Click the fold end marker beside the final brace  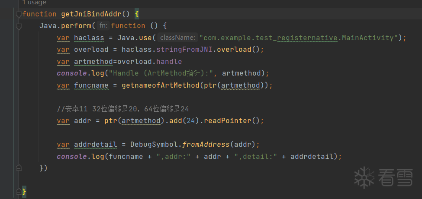pos(19,192)
